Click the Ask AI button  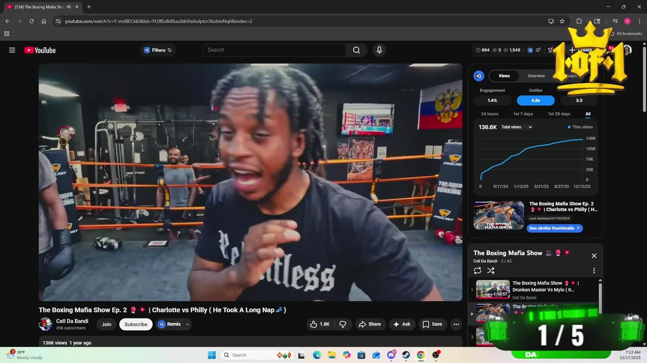point(402,324)
